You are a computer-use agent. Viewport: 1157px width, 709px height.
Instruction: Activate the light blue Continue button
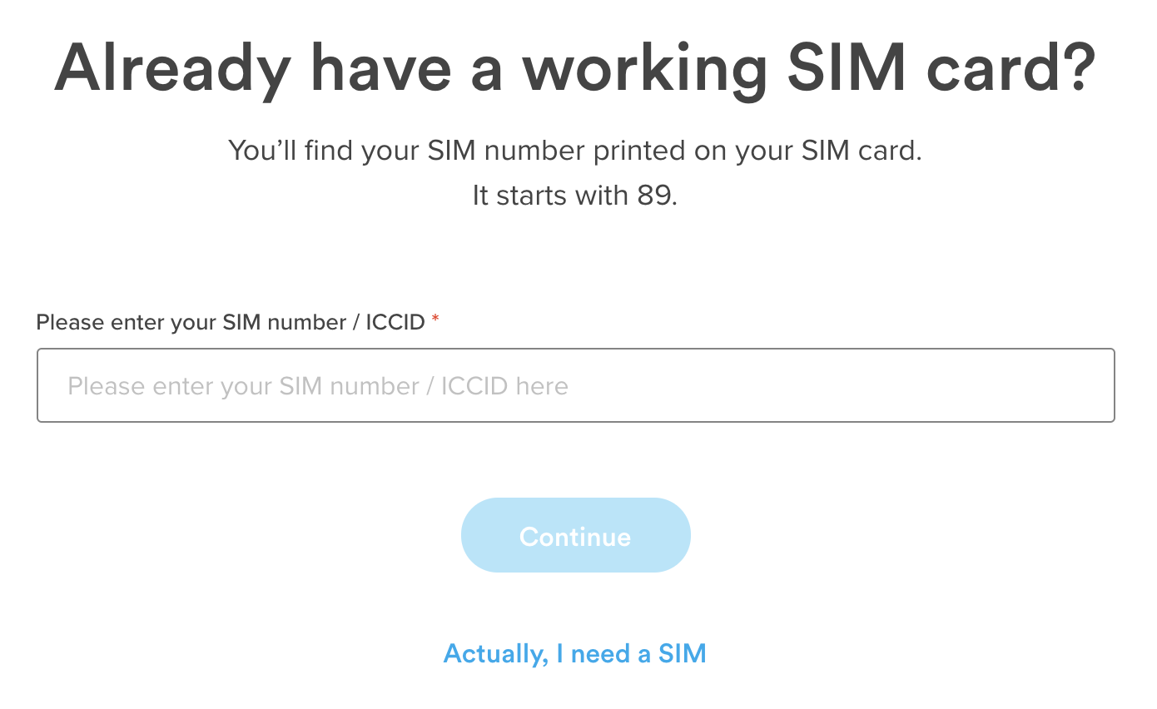[575, 535]
